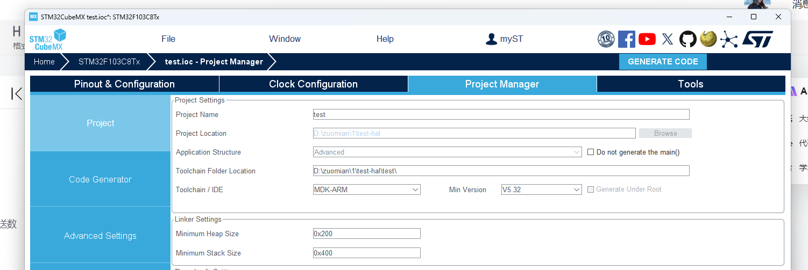The width and height of the screenshot is (808, 270).
Task: Open the Help menu
Action: coord(385,39)
